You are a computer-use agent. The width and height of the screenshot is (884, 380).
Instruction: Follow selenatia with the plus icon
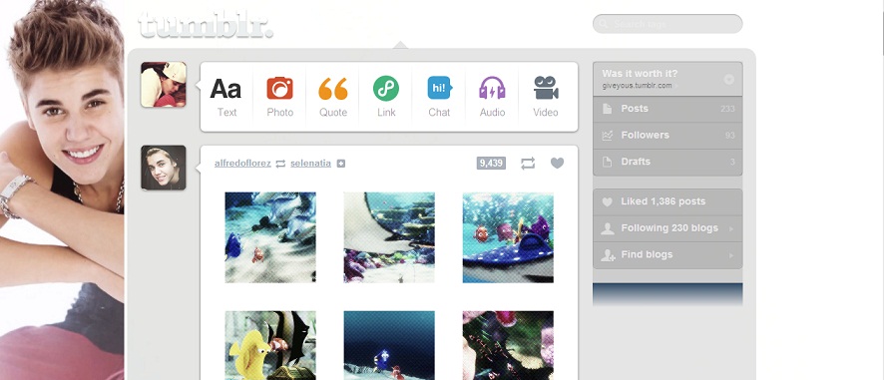pyautogui.click(x=341, y=164)
